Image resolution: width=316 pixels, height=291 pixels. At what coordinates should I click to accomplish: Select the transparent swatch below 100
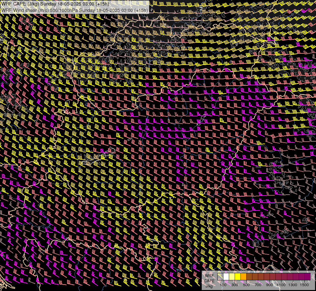220,277
